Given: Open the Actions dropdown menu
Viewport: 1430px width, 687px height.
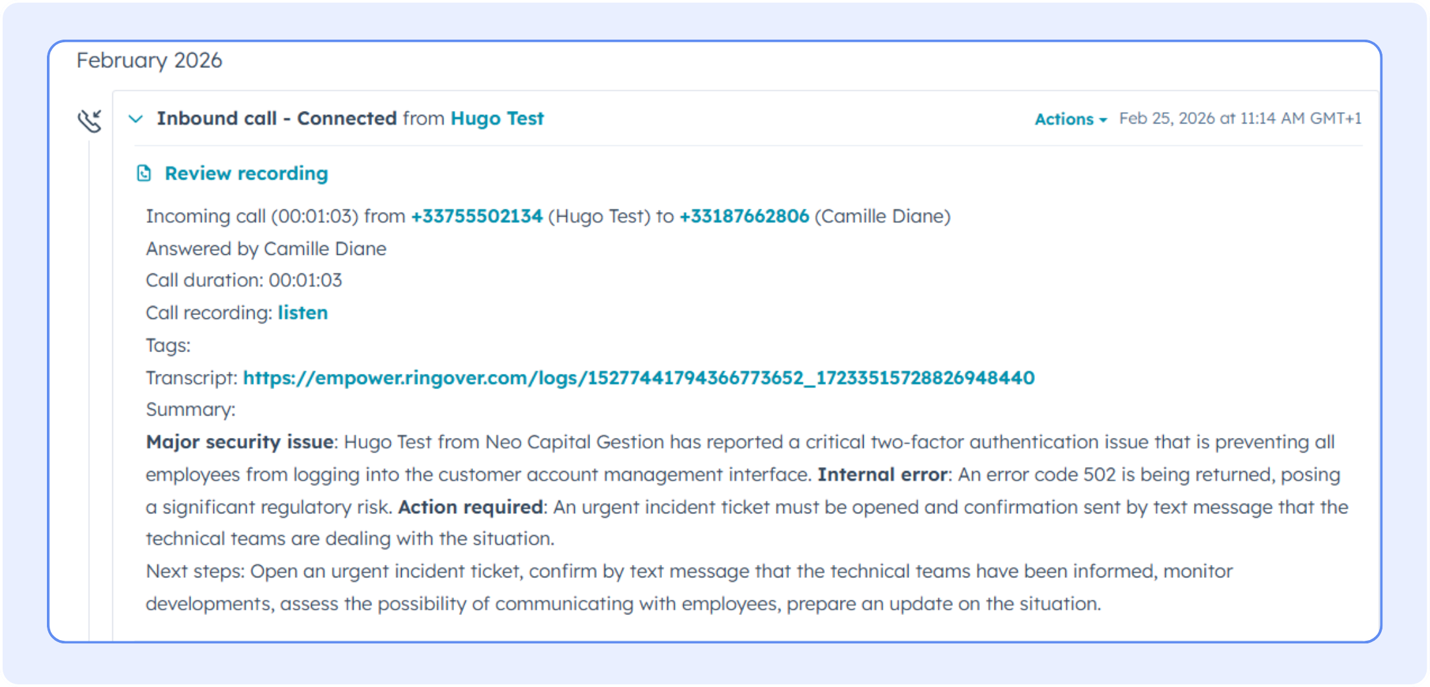Looking at the screenshot, I should 1069,119.
